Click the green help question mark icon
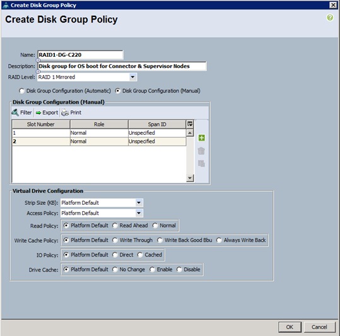 click(x=330, y=18)
